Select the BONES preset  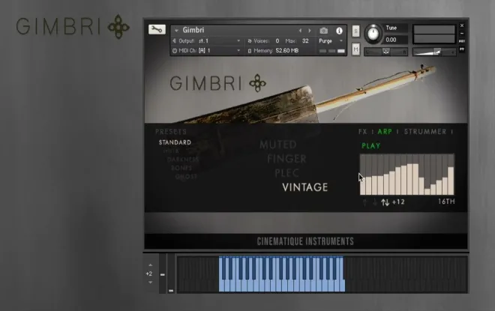click(x=181, y=168)
